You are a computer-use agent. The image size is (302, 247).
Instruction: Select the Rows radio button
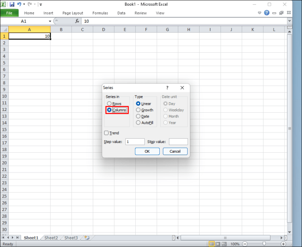[109, 104]
